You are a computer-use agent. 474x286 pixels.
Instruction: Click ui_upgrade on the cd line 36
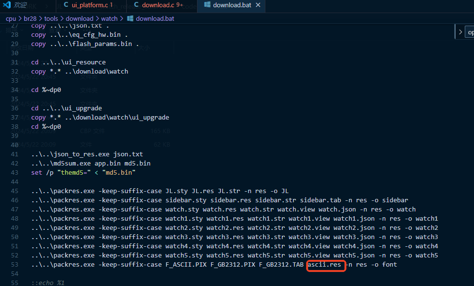pyautogui.click(x=83, y=108)
